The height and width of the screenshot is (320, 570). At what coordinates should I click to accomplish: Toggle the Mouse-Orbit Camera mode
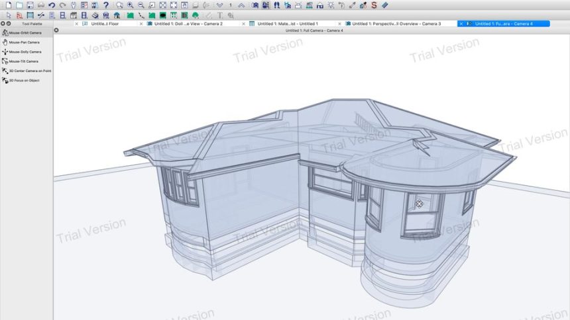coord(25,32)
